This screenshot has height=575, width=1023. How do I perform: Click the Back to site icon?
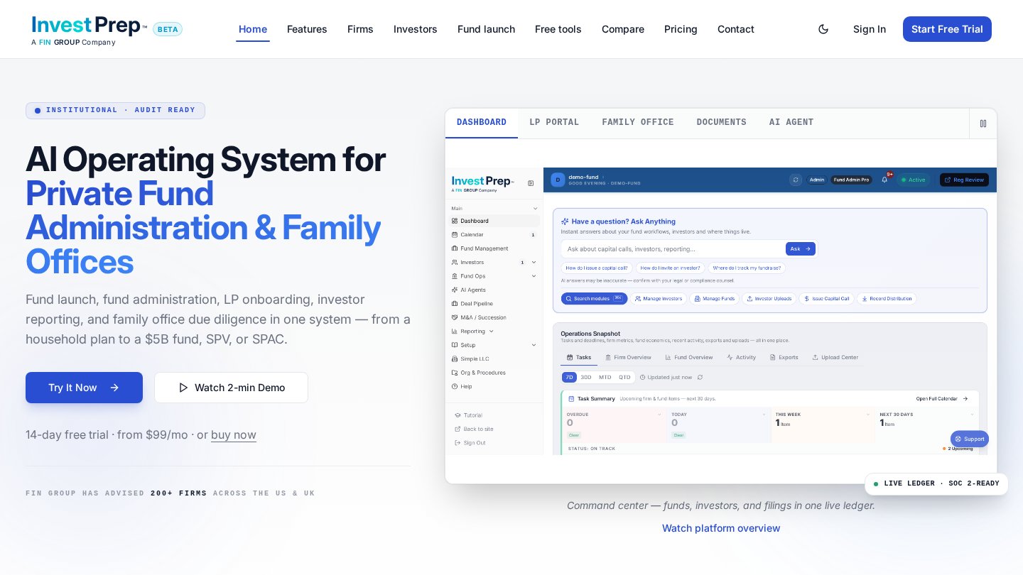(458, 429)
